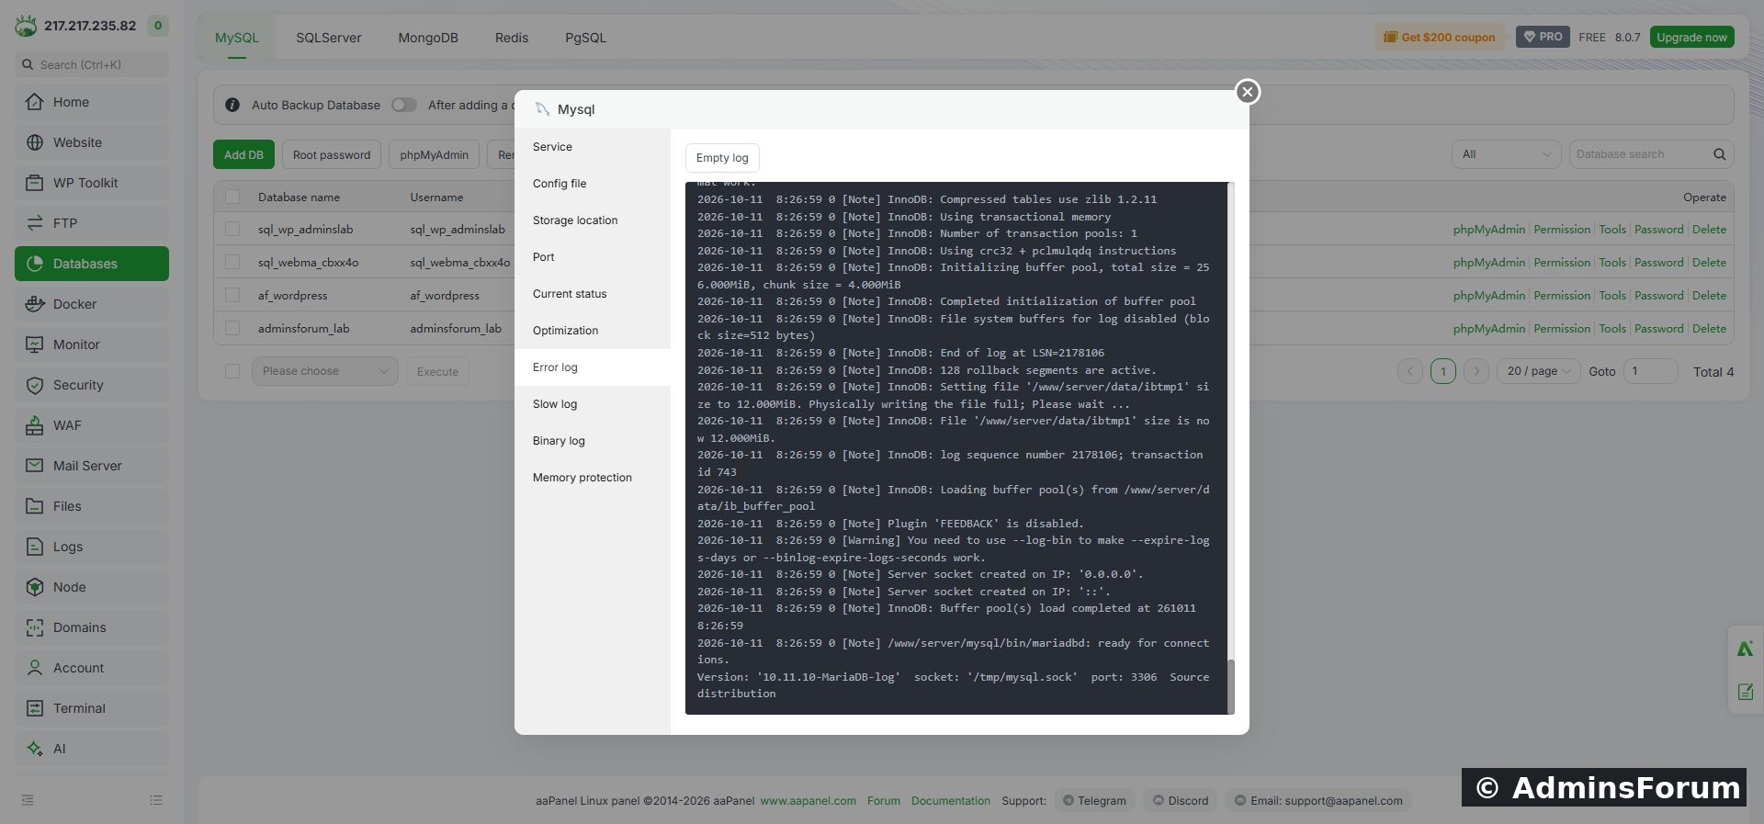Open the Telegram support link
This screenshot has height=824, width=1764.
coord(1094,801)
